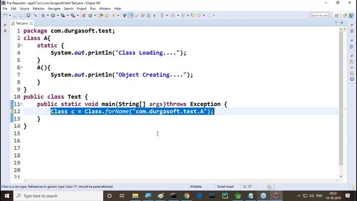Image resolution: width=357 pixels, height=201 pixels.
Task: Click the Toggle Breadcrumb icon
Action: 124,16
